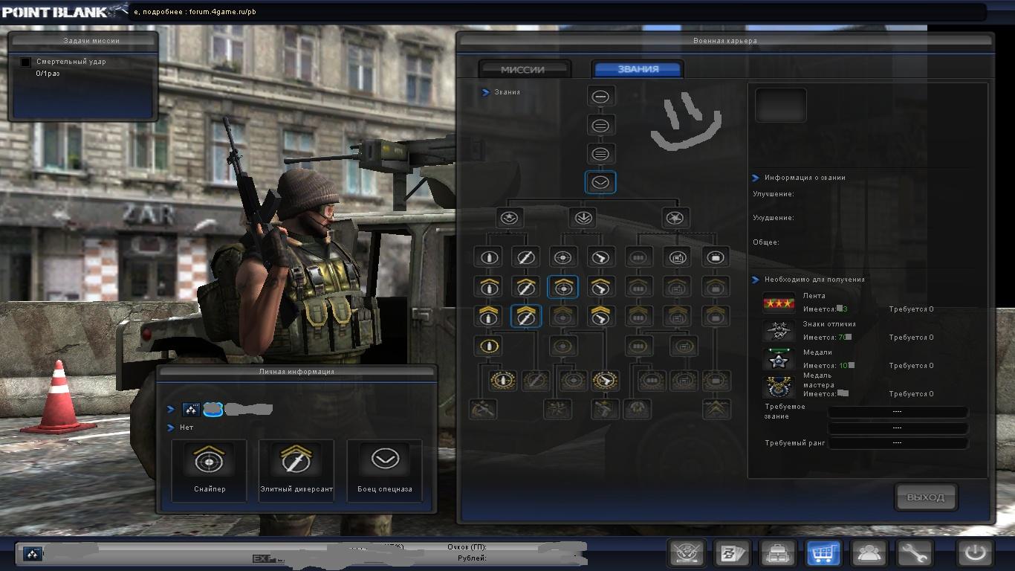
Task: Open the PB cards icon
Action: coord(733,553)
